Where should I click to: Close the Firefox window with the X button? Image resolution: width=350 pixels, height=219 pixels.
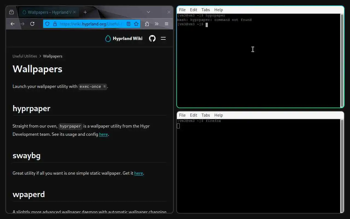click(x=169, y=12)
